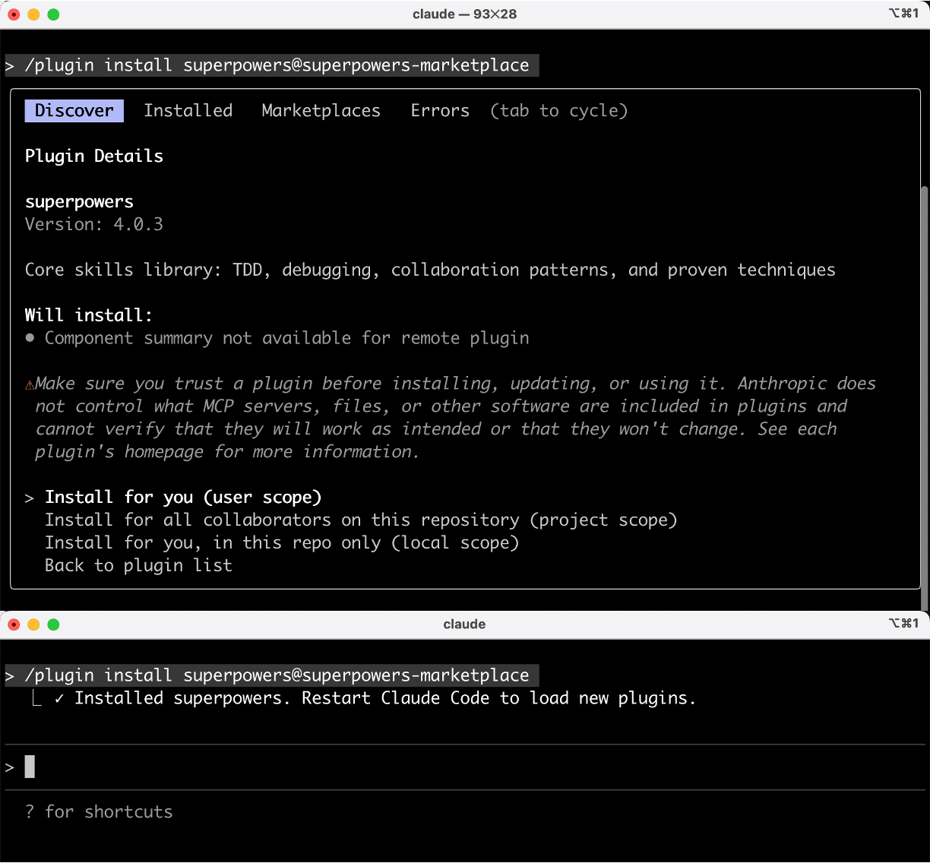
Task: Choose Install for all collaborators (project scope)
Action: click(x=360, y=520)
